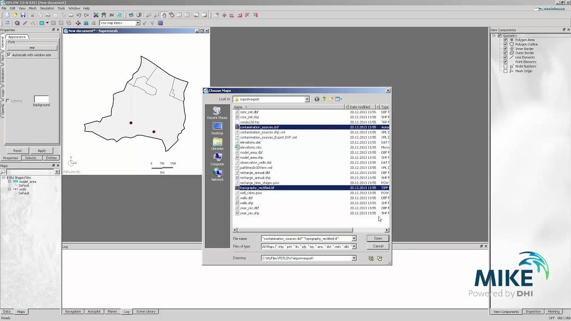Close the Maps panel with its X
This screenshot has width=571, height=321.
click(x=58, y=166)
